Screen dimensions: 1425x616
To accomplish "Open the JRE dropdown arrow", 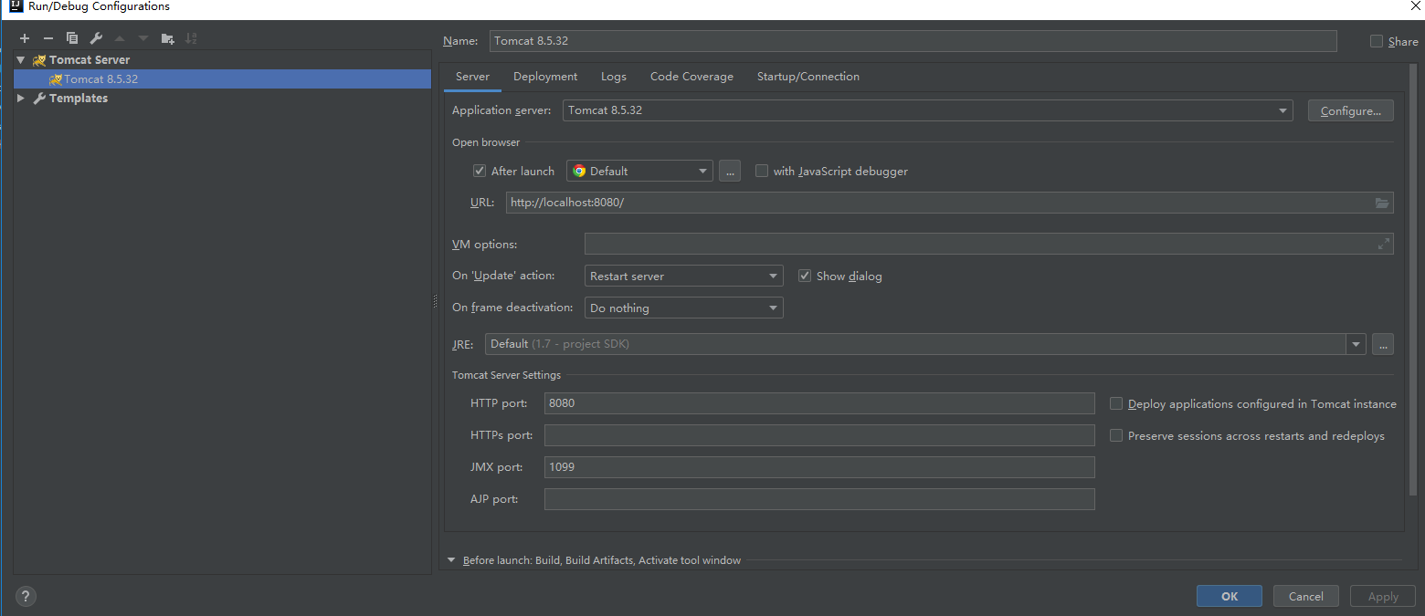I will click(1356, 344).
